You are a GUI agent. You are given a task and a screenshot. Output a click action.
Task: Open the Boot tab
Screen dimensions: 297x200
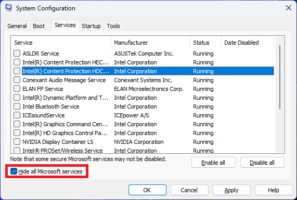click(x=38, y=26)
